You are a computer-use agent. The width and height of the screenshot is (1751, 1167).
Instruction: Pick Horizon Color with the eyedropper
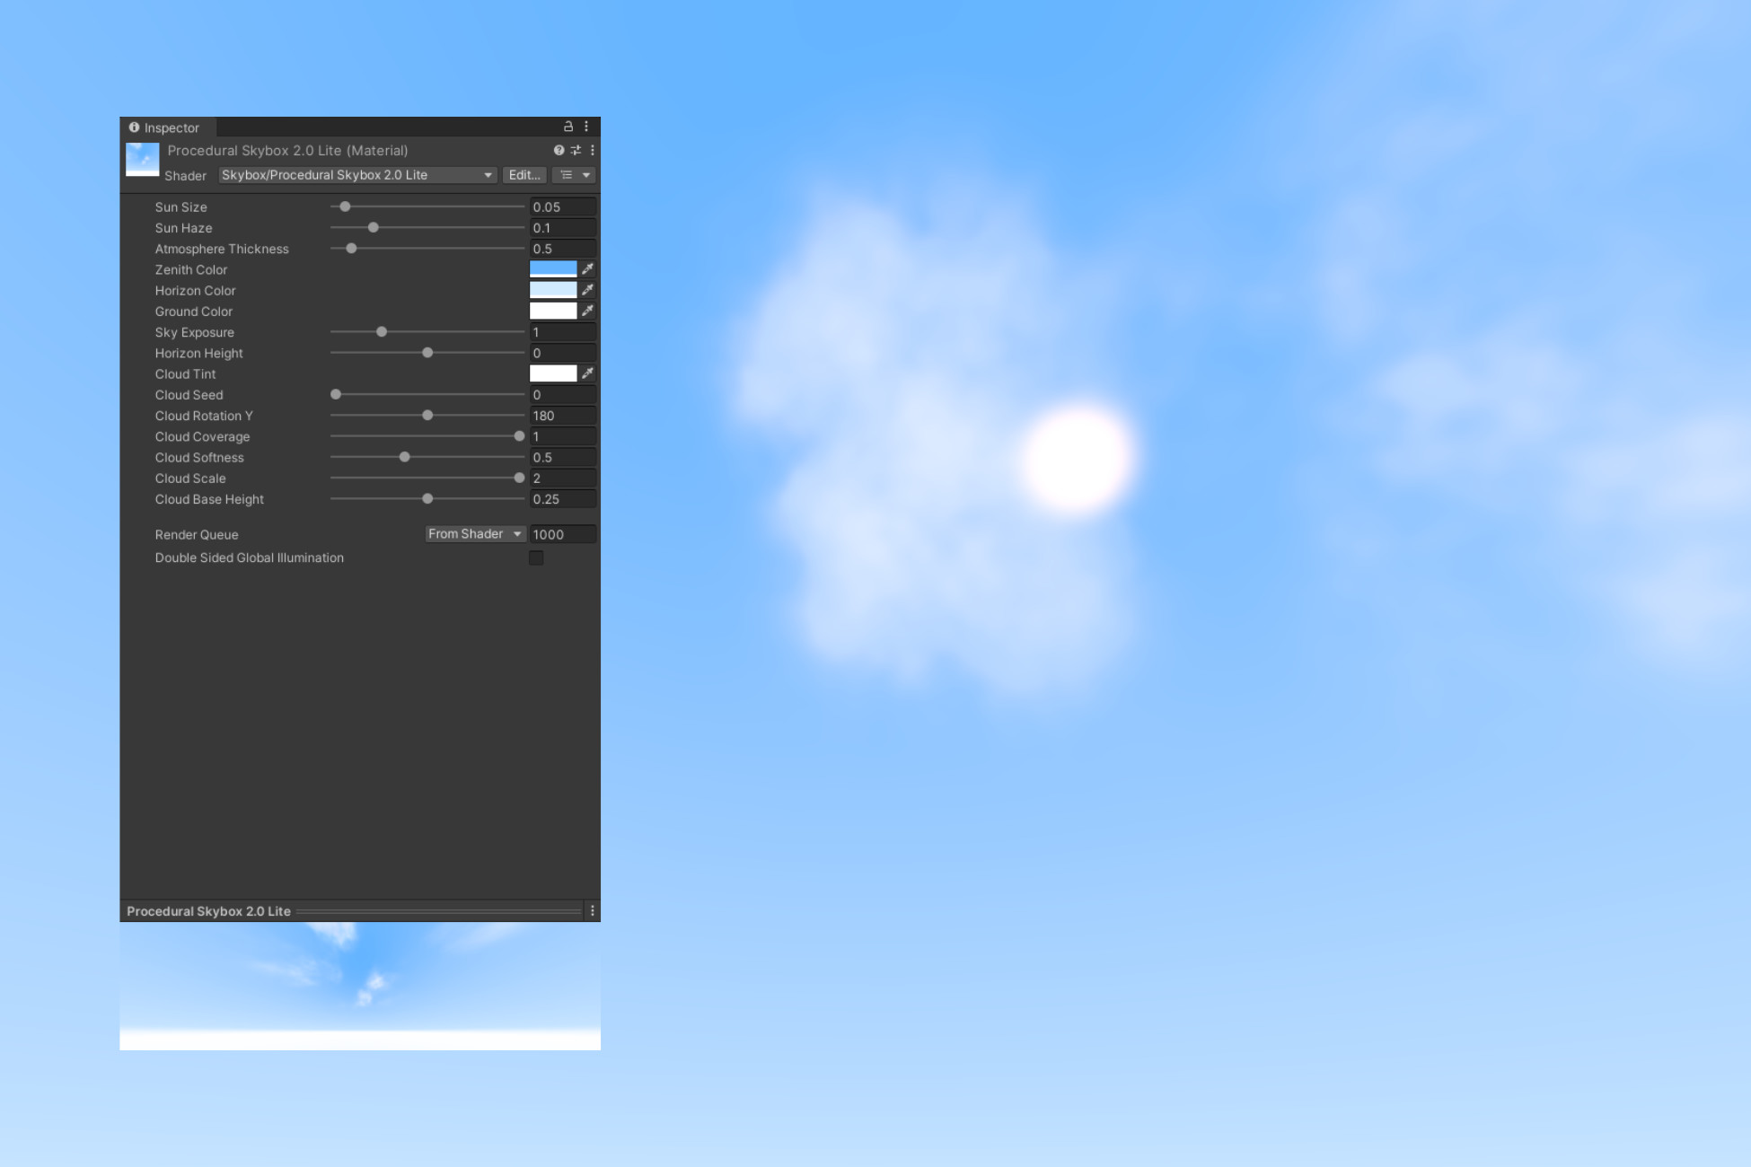tap(587, 290)
